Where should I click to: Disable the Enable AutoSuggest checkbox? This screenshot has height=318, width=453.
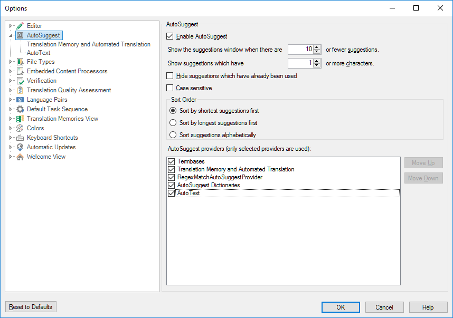(x=170, y=36)
